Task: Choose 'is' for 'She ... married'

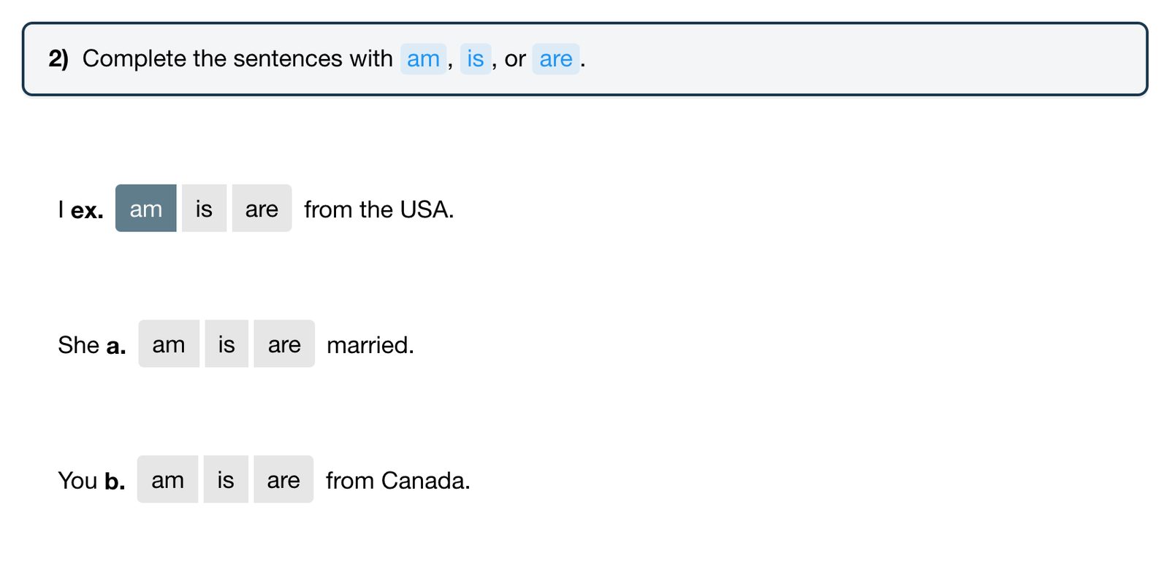Action: point(226,344)
